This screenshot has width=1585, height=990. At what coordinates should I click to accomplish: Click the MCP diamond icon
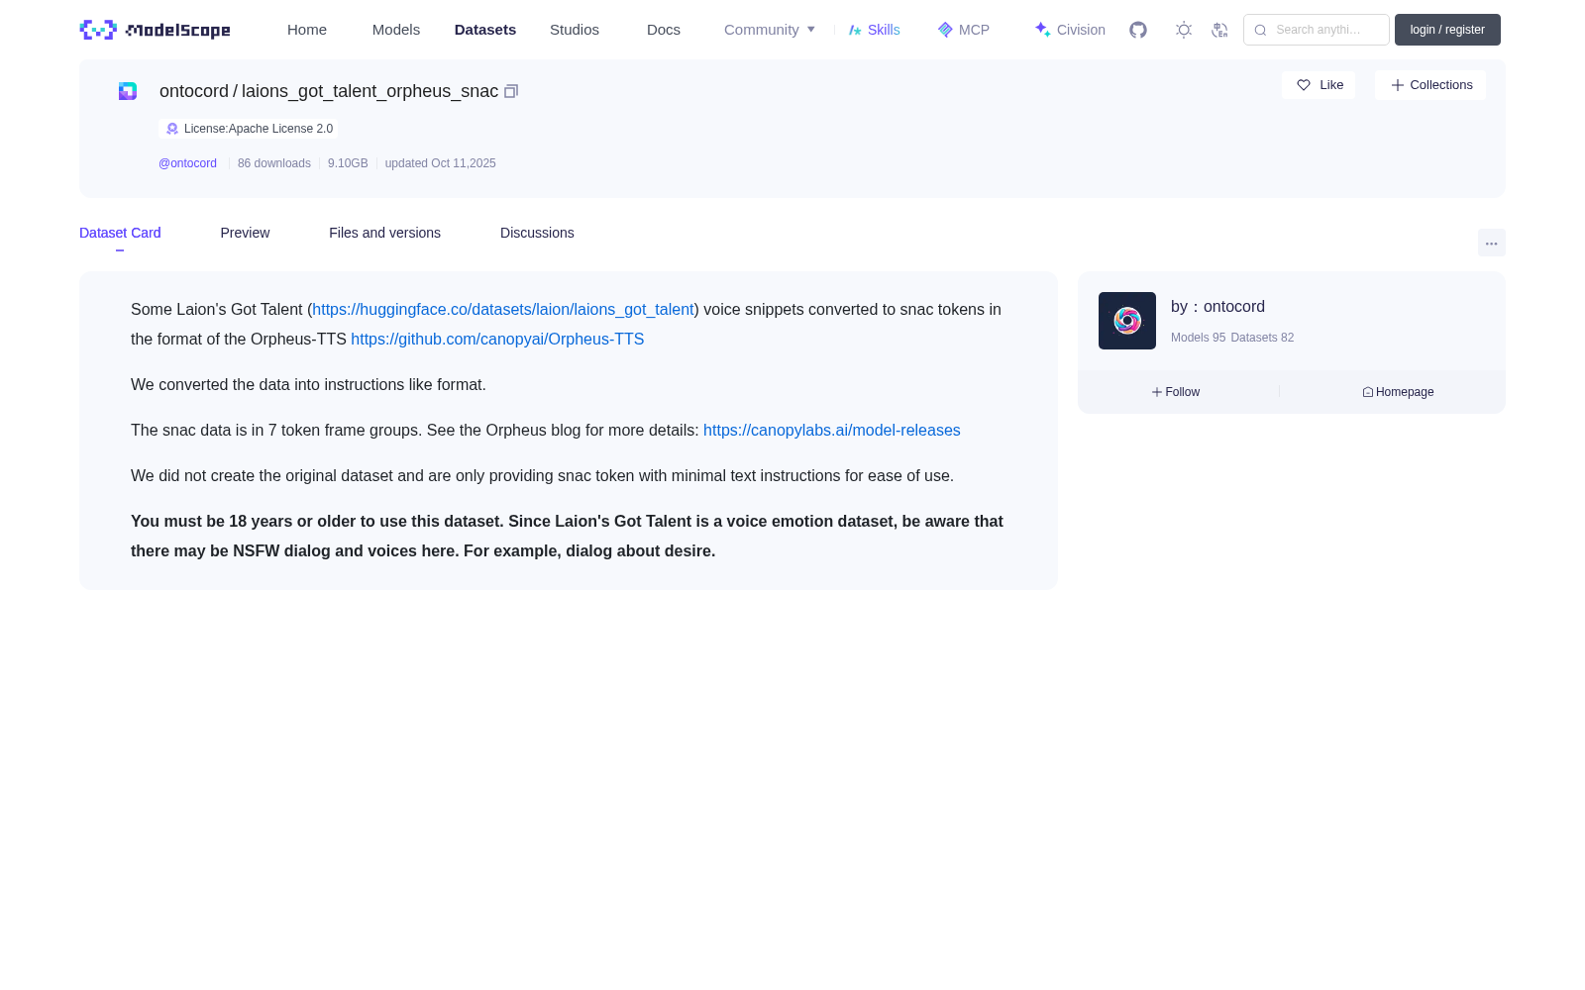945,30
